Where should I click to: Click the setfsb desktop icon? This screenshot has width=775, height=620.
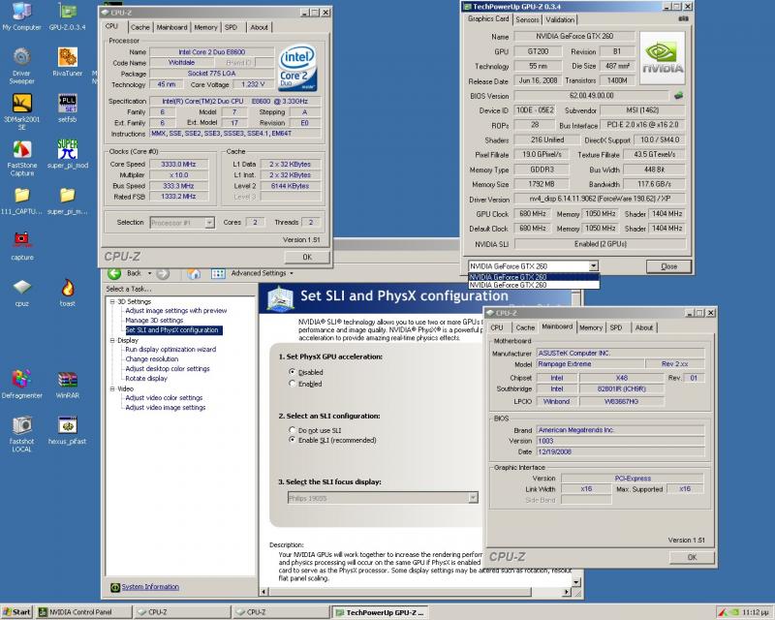pos(67,108)
